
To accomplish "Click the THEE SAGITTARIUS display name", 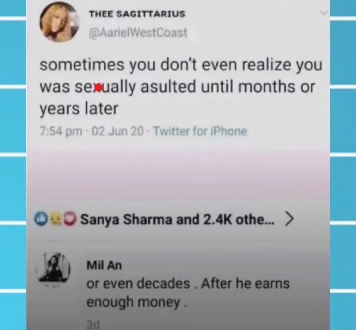I will pyautogui.click(x=137, y=14).
